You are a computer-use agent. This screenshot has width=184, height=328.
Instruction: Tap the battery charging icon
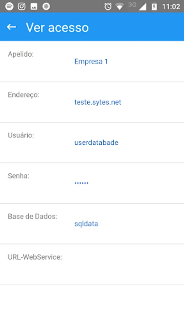click(154, 7)
